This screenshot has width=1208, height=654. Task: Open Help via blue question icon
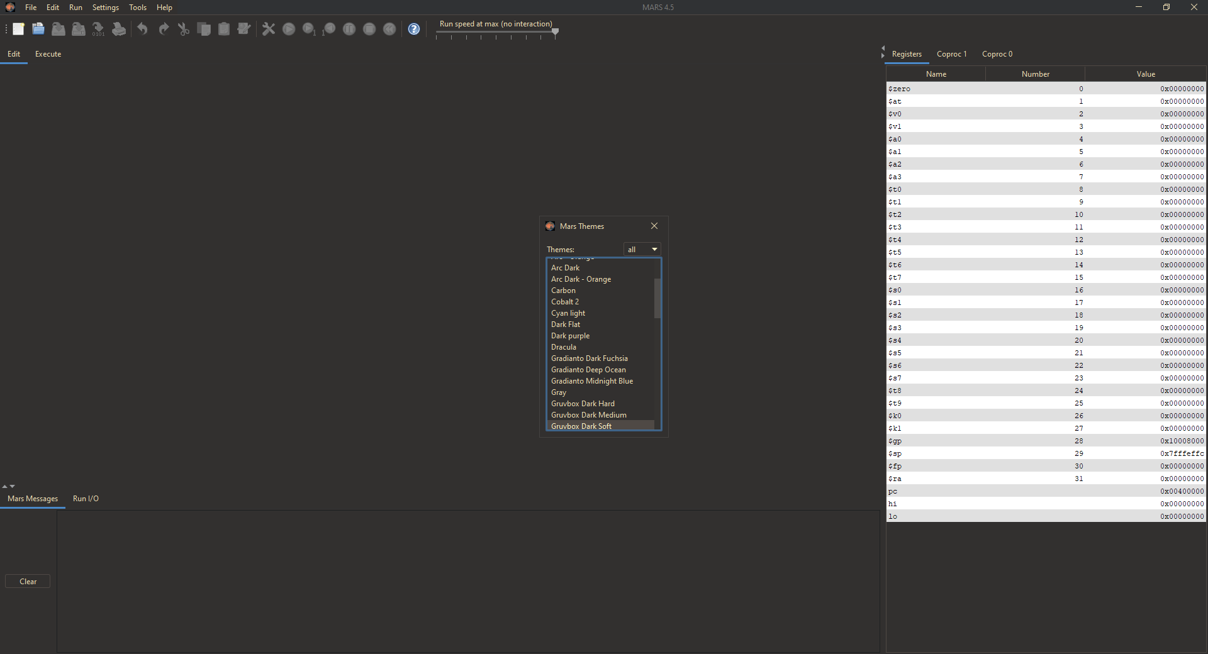[414, 29]
